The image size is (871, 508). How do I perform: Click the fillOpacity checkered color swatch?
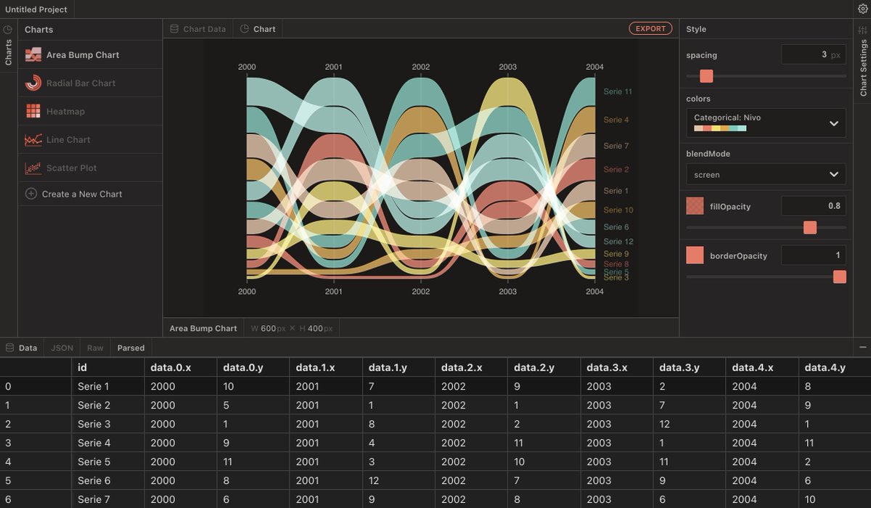(695, 206)
